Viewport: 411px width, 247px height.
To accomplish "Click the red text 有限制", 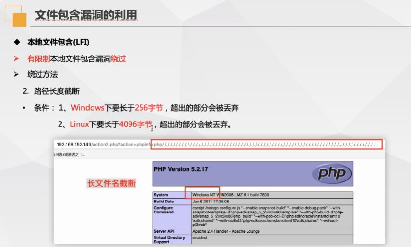I will (x=38, y=59).
